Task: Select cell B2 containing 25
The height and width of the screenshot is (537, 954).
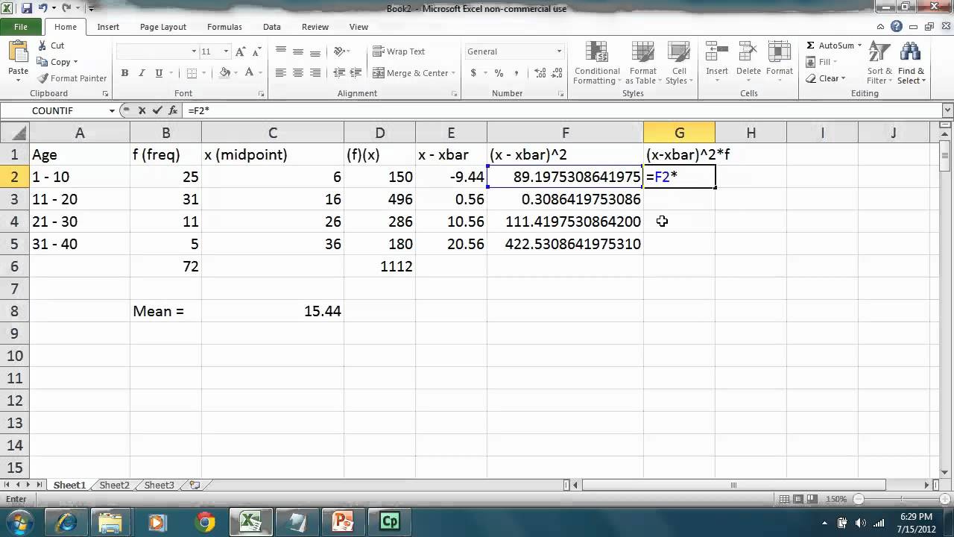Action: click(x=165, y=177)
